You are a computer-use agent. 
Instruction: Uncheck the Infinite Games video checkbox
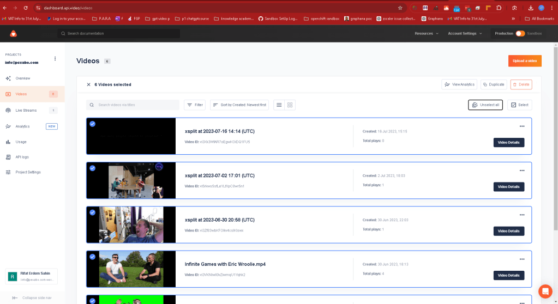pyautogui.click(x=93, y=257)
